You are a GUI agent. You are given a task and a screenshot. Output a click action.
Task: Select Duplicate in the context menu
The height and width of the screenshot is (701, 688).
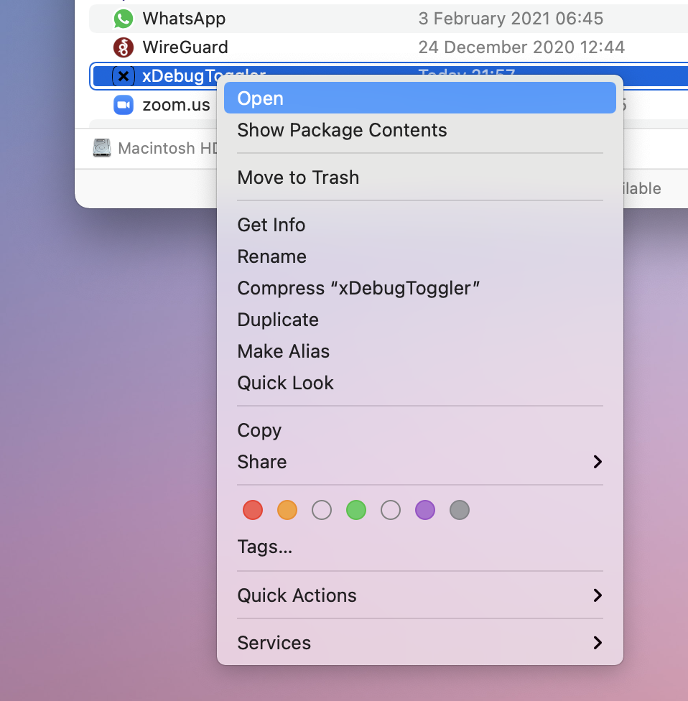pos(420,320)
